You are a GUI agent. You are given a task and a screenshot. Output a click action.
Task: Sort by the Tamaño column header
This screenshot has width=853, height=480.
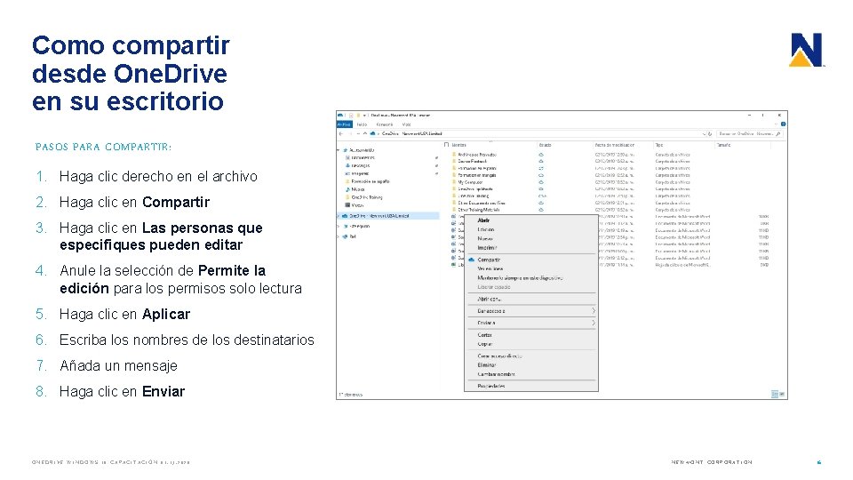[x=723, y=145]
